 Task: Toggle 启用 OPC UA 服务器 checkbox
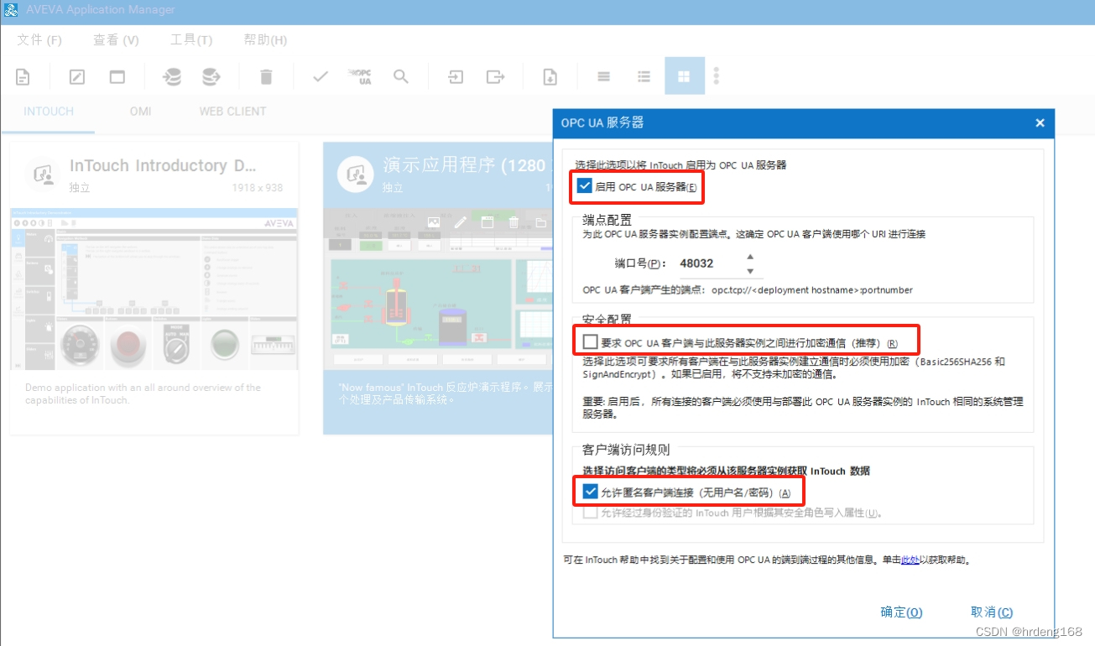[x=585, y=185]
